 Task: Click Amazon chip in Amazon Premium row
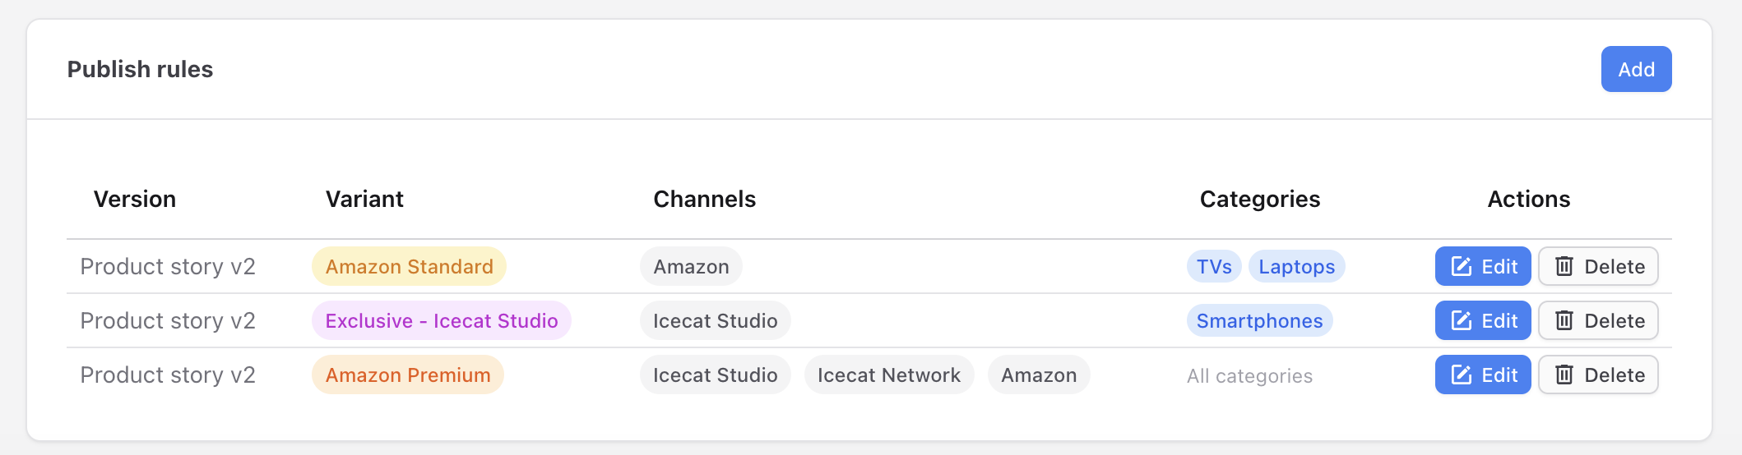point(1038,375)
